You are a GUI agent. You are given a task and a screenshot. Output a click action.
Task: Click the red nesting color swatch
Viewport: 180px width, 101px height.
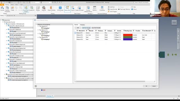(x=128, y=35)
